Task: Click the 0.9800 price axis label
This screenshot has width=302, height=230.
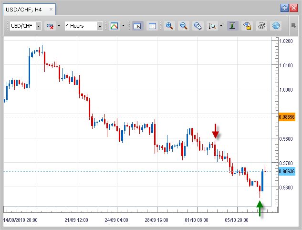Action: pos(286,139)
